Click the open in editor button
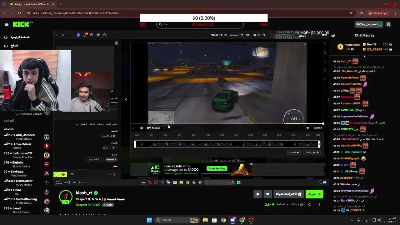This screenshot has width=400, height=225. coord(312,152)
